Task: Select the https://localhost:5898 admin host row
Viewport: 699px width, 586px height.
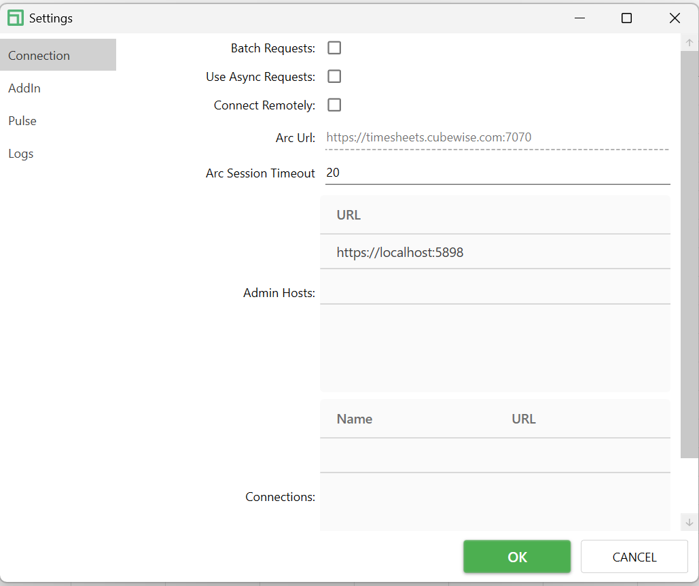Action: pos(495,252)
